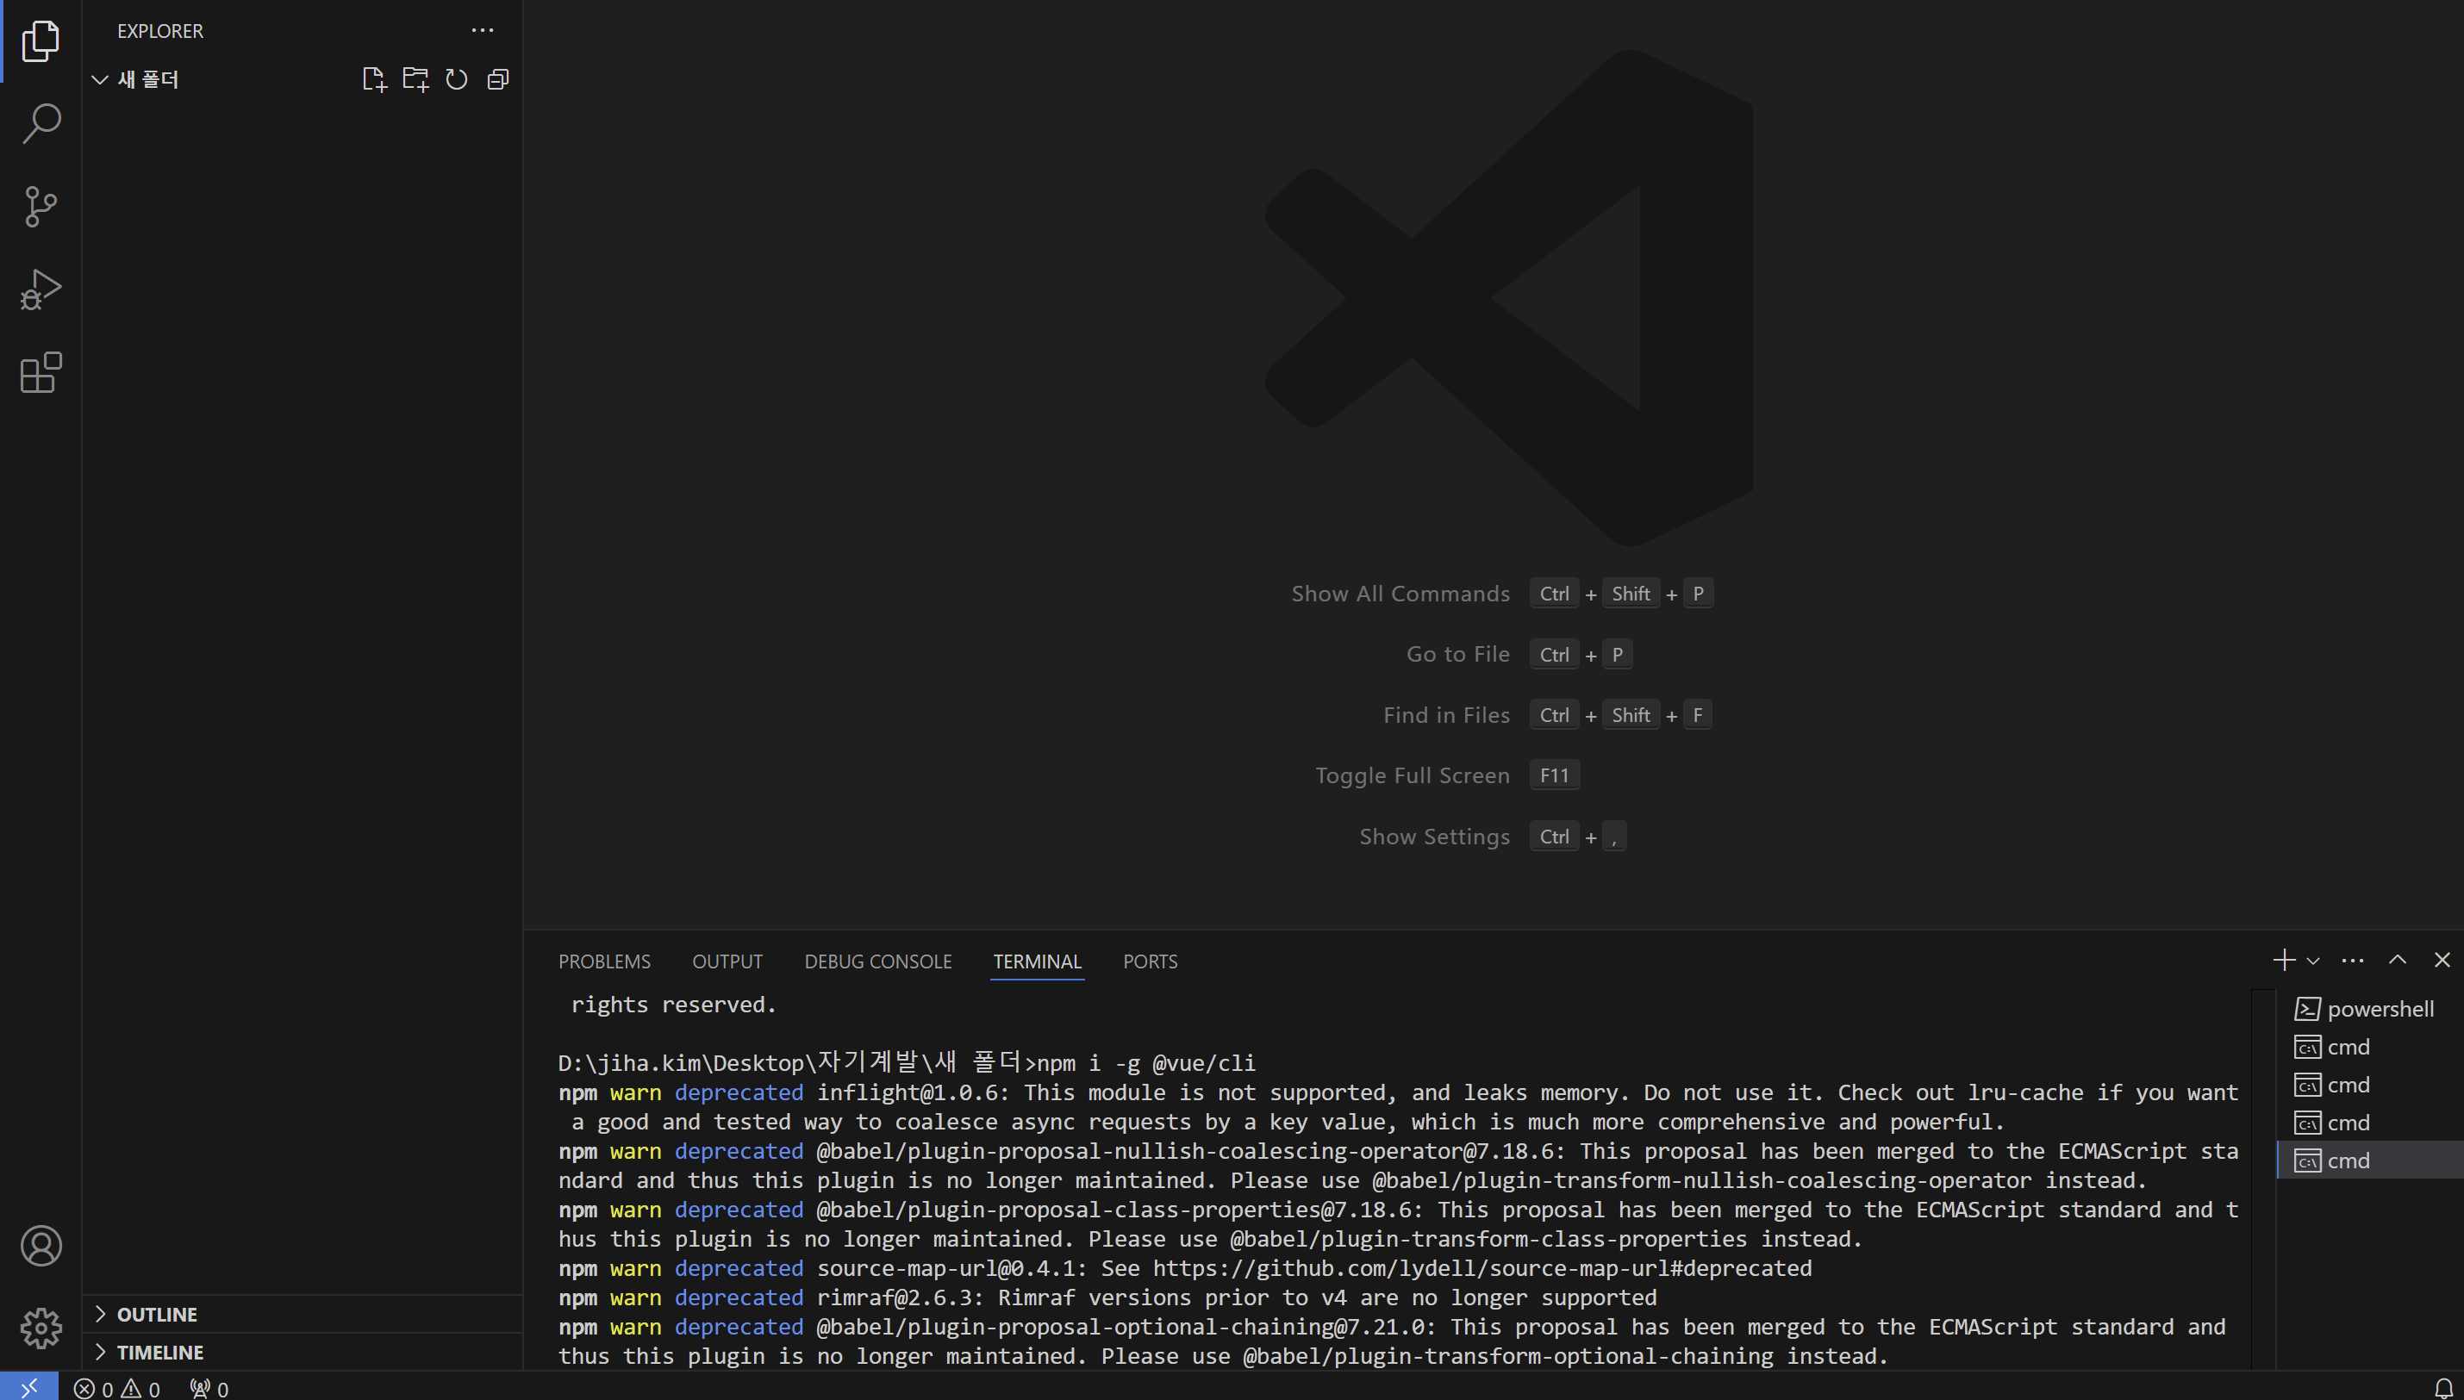Click the EXPLORER panel title
This screenshot has height=1400, width=2464.
click(x=159, y=31)
